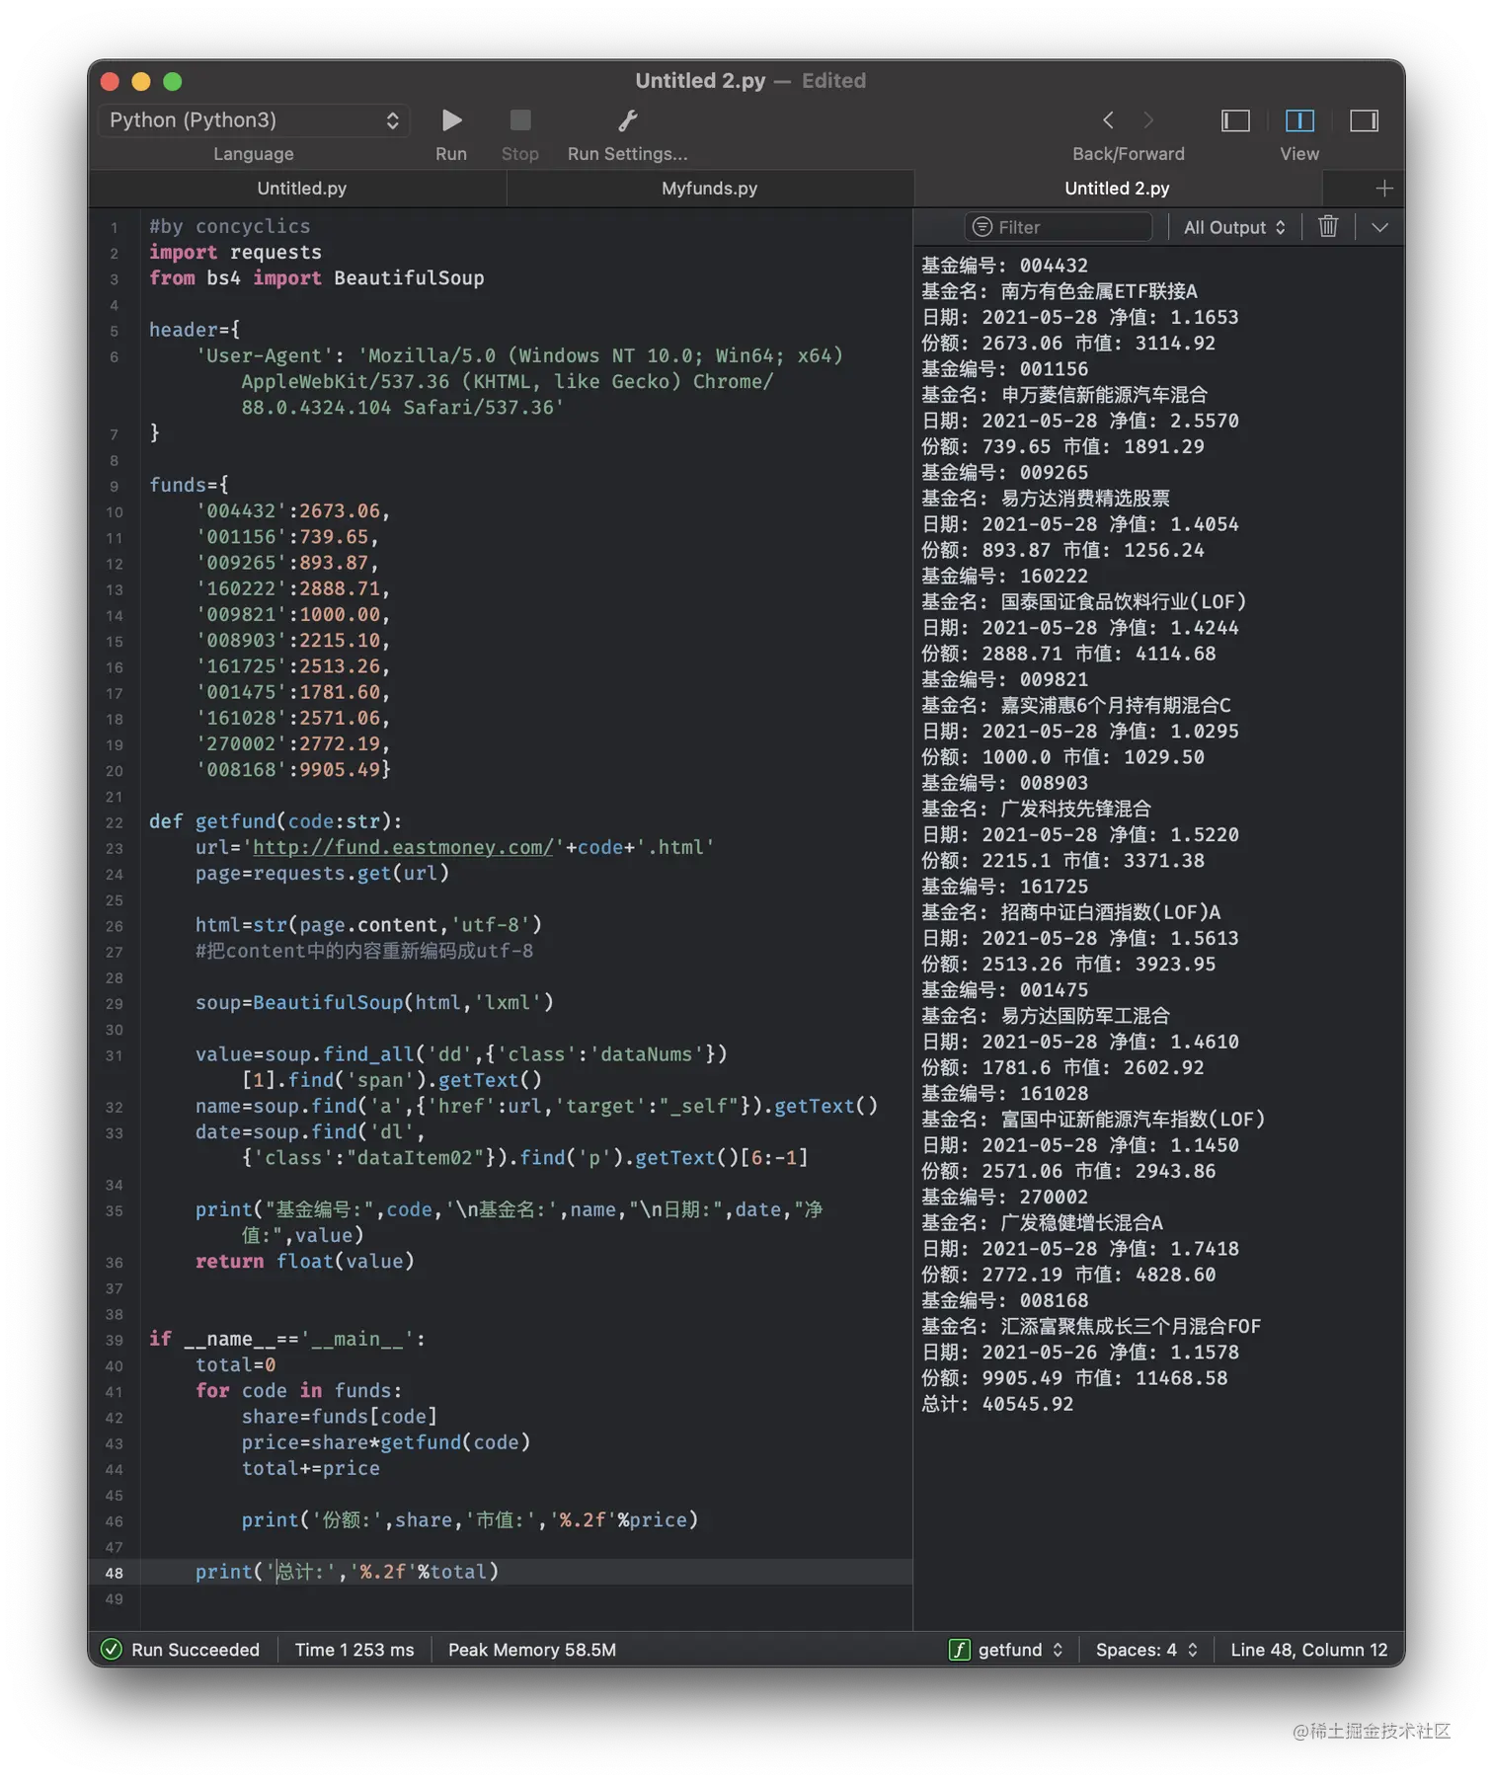Screen dimensions: 1493x1783
Task: Click the '004432':2673.06 code line
Action: [x=293, y=511]
